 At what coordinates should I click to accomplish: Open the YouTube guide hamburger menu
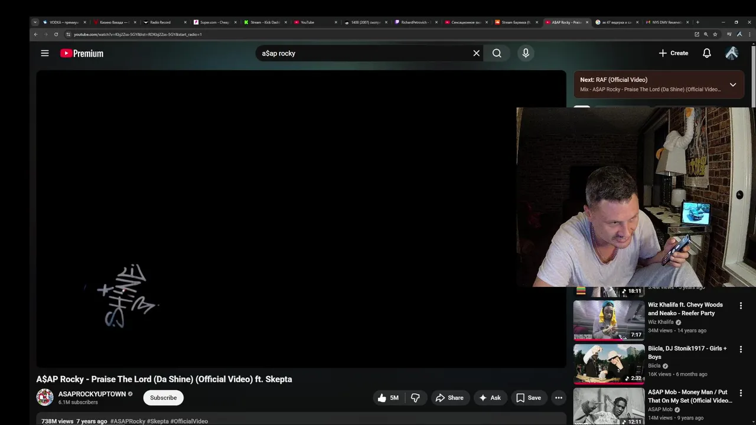44,53
